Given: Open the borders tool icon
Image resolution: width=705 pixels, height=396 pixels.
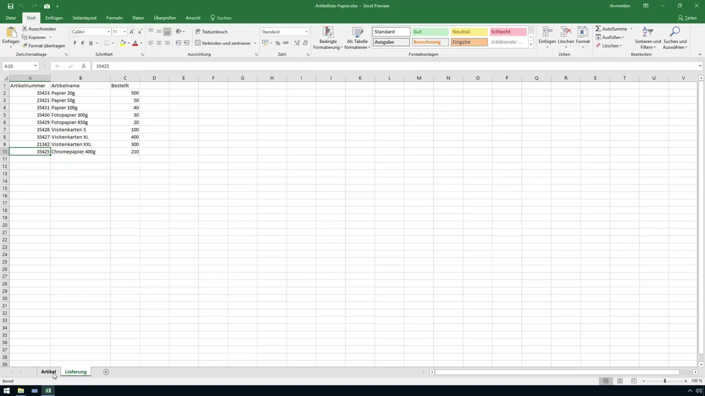Looking at the screenshot, I should (106, 43).
